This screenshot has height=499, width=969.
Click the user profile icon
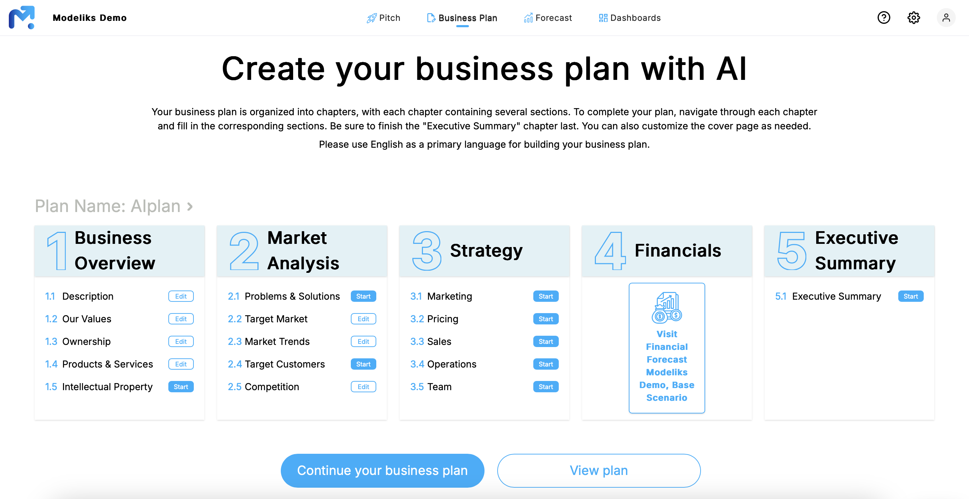click(x=945, y=17)
